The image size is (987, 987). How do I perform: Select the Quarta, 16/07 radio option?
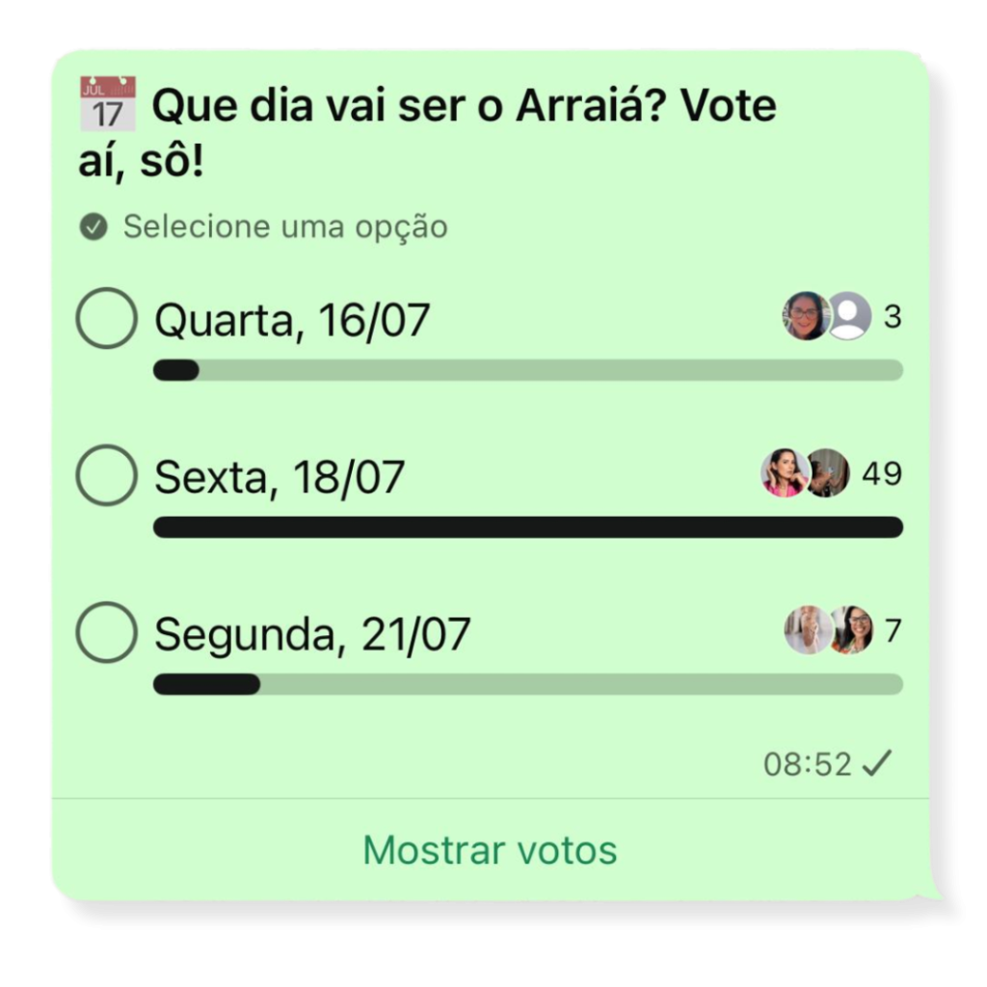(106, 318)
